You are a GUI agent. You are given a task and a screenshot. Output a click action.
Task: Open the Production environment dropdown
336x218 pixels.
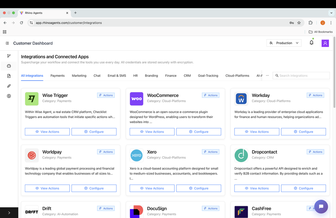[x=283, y=43]
